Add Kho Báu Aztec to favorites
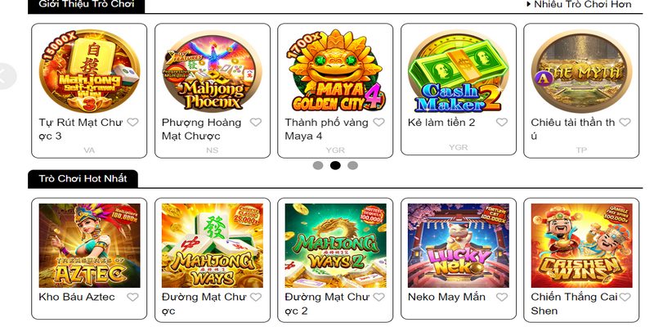The image size is (654, 327). coord(132,297)
